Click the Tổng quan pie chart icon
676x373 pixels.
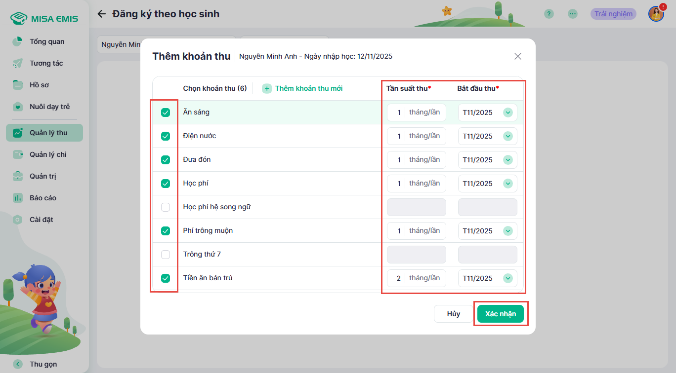(x=18, y=41)
